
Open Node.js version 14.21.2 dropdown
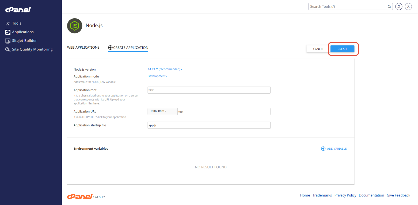click(x=165, y=69)
